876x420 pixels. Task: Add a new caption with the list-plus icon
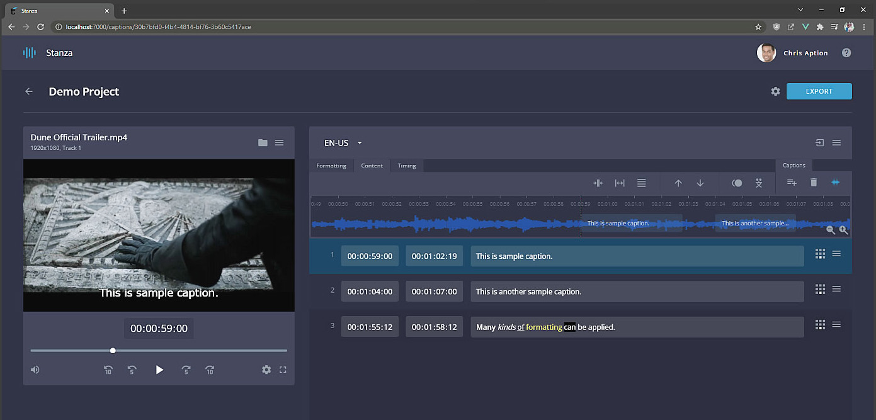[x=792, y=183]
